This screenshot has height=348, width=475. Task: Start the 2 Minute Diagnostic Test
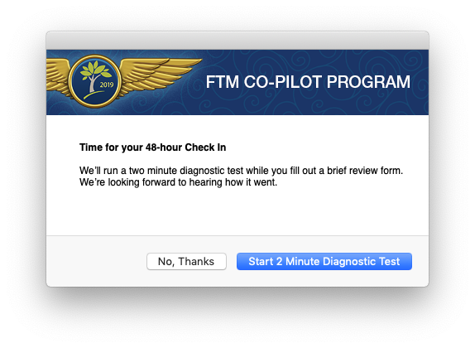click(324, 261)
